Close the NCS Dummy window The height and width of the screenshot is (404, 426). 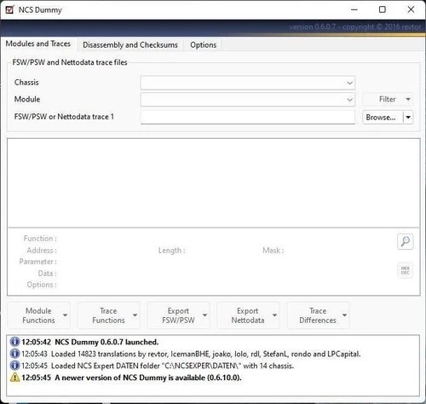pyautogui.click(x=411, y=9)
